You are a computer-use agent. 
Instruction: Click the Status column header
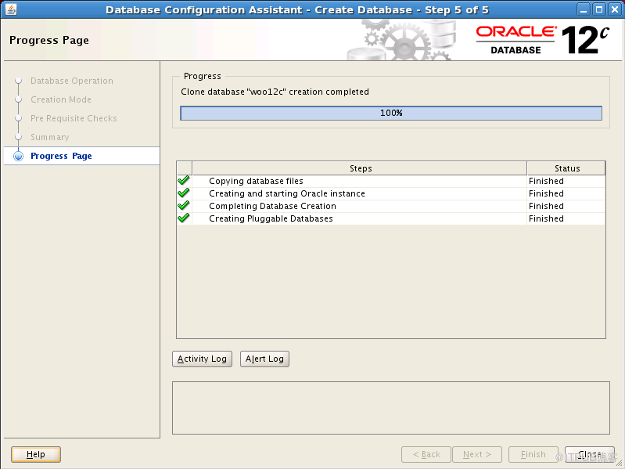566,168
